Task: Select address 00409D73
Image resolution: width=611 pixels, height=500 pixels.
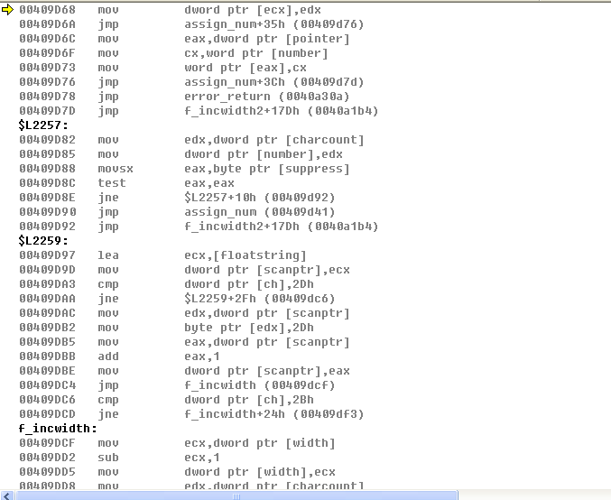Action: tap(47, 68)
